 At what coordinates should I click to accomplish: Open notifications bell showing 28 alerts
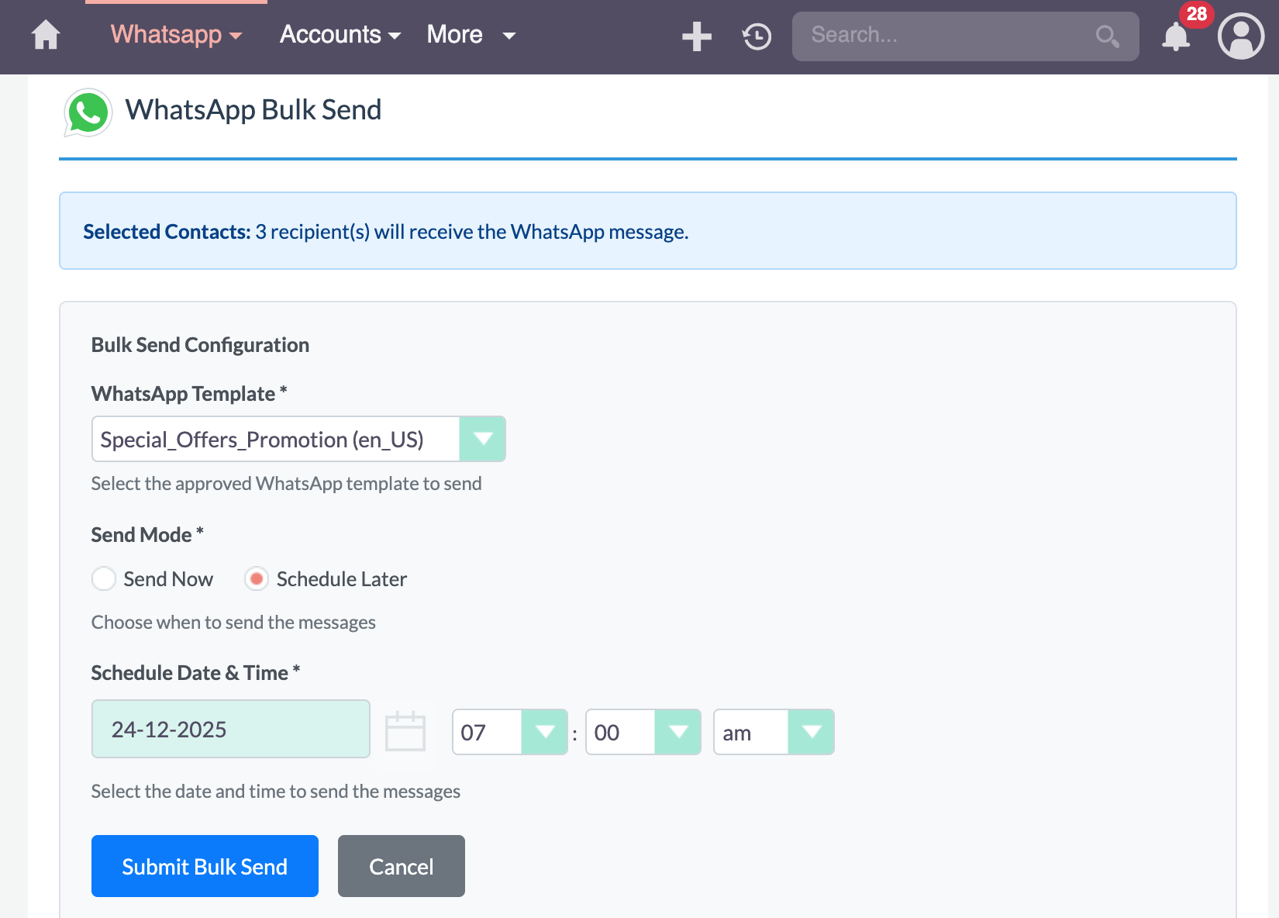(x=1175, y=37)
